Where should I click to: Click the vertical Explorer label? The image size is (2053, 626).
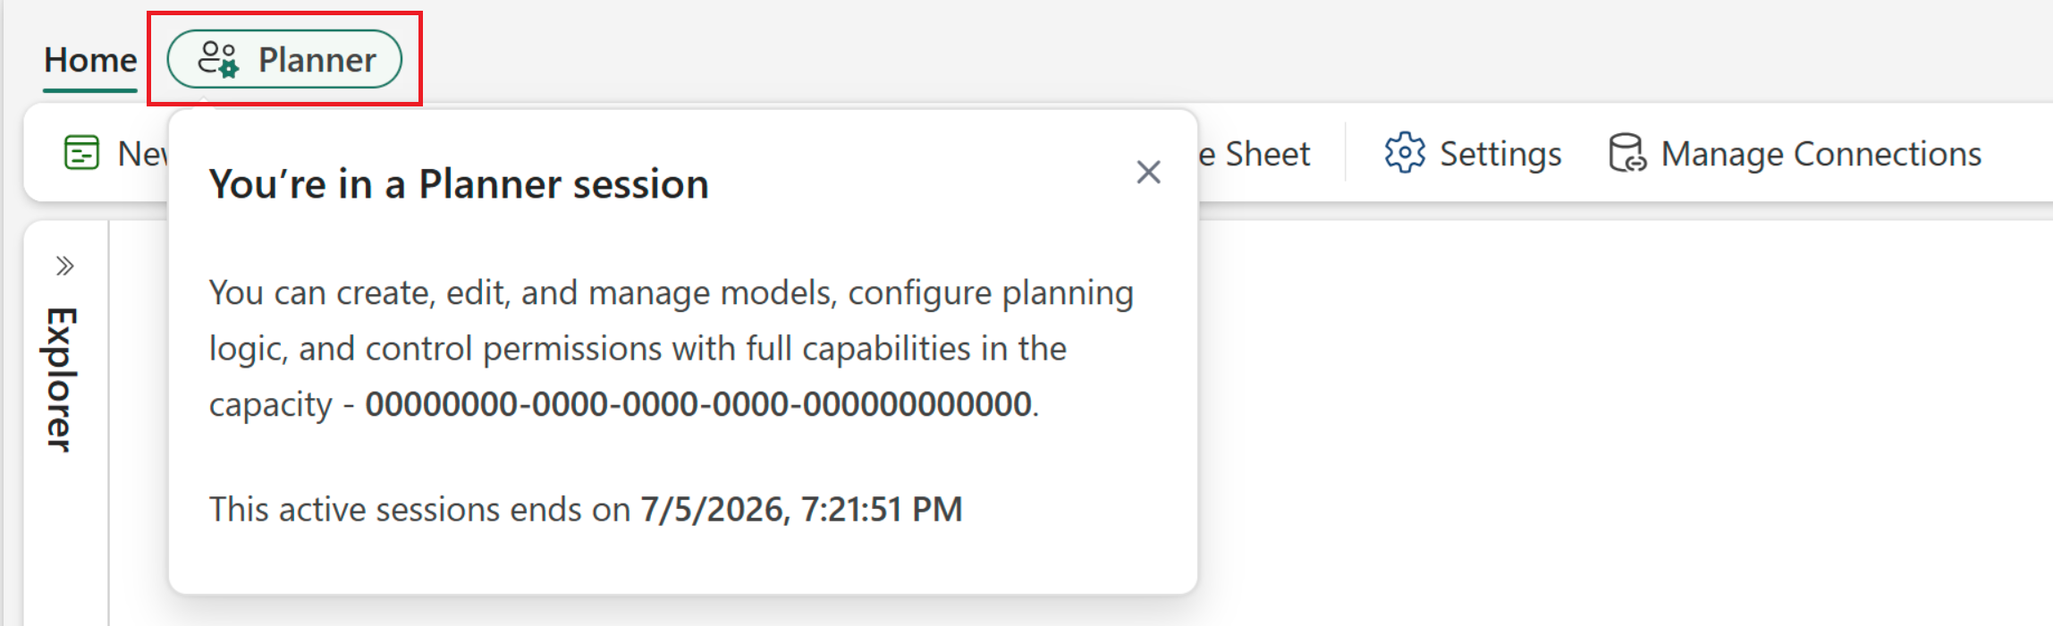click(x=61, y=380)
